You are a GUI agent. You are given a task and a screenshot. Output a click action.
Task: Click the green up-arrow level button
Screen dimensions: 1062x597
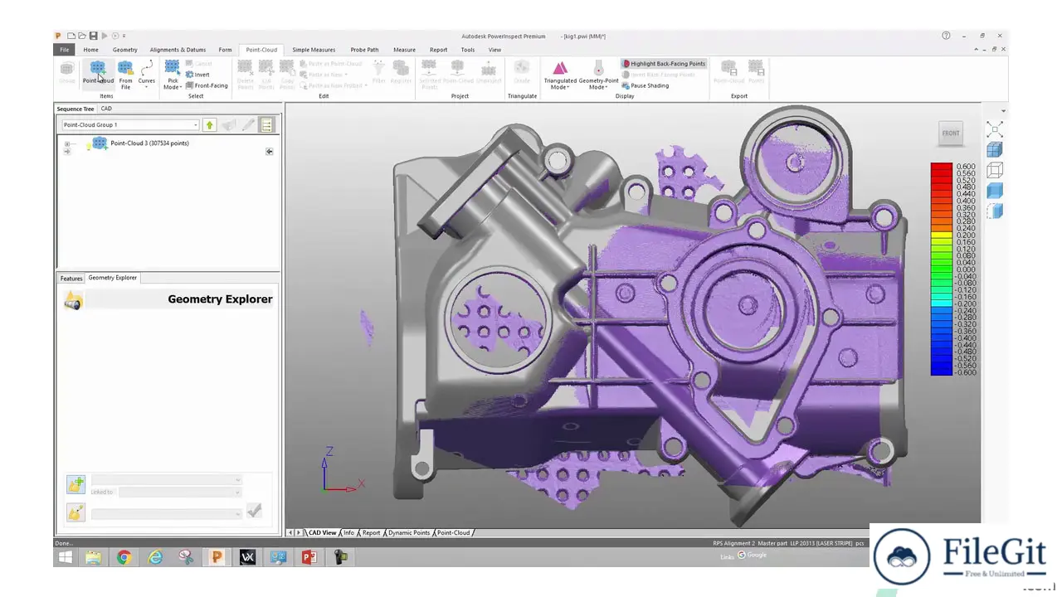click(x=209, y=125)
